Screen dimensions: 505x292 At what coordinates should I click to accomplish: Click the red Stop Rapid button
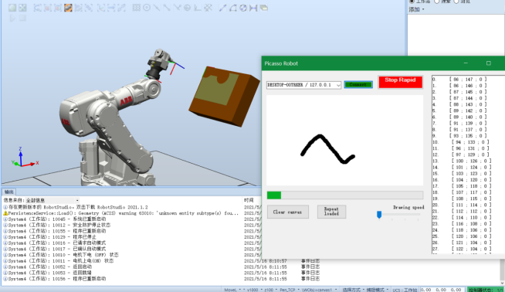point(400,82)
